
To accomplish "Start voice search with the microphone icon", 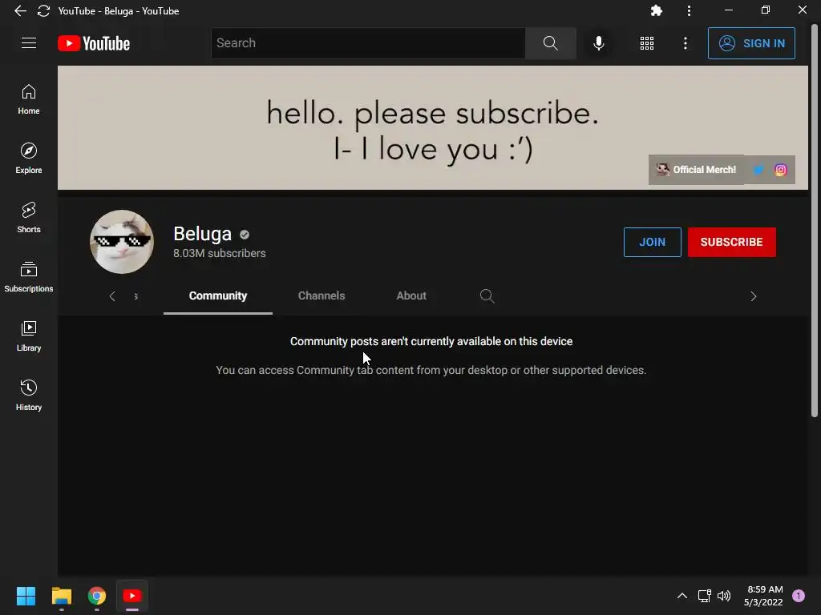I will click(598, 43).
